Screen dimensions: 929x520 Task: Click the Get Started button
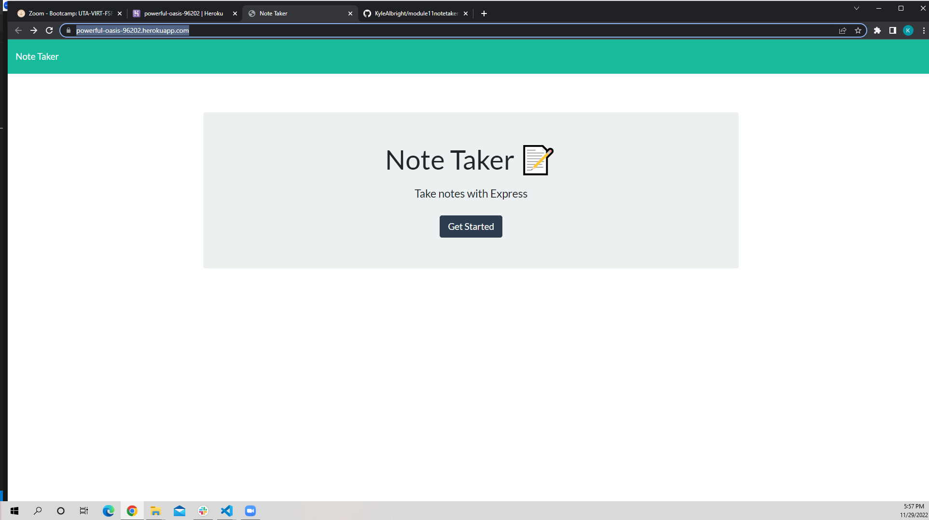tap(471, 226)
